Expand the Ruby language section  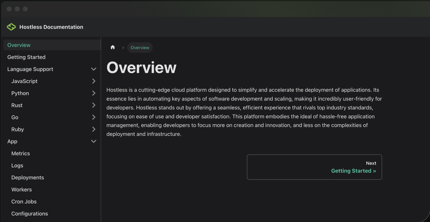click(x=94, y=129)
